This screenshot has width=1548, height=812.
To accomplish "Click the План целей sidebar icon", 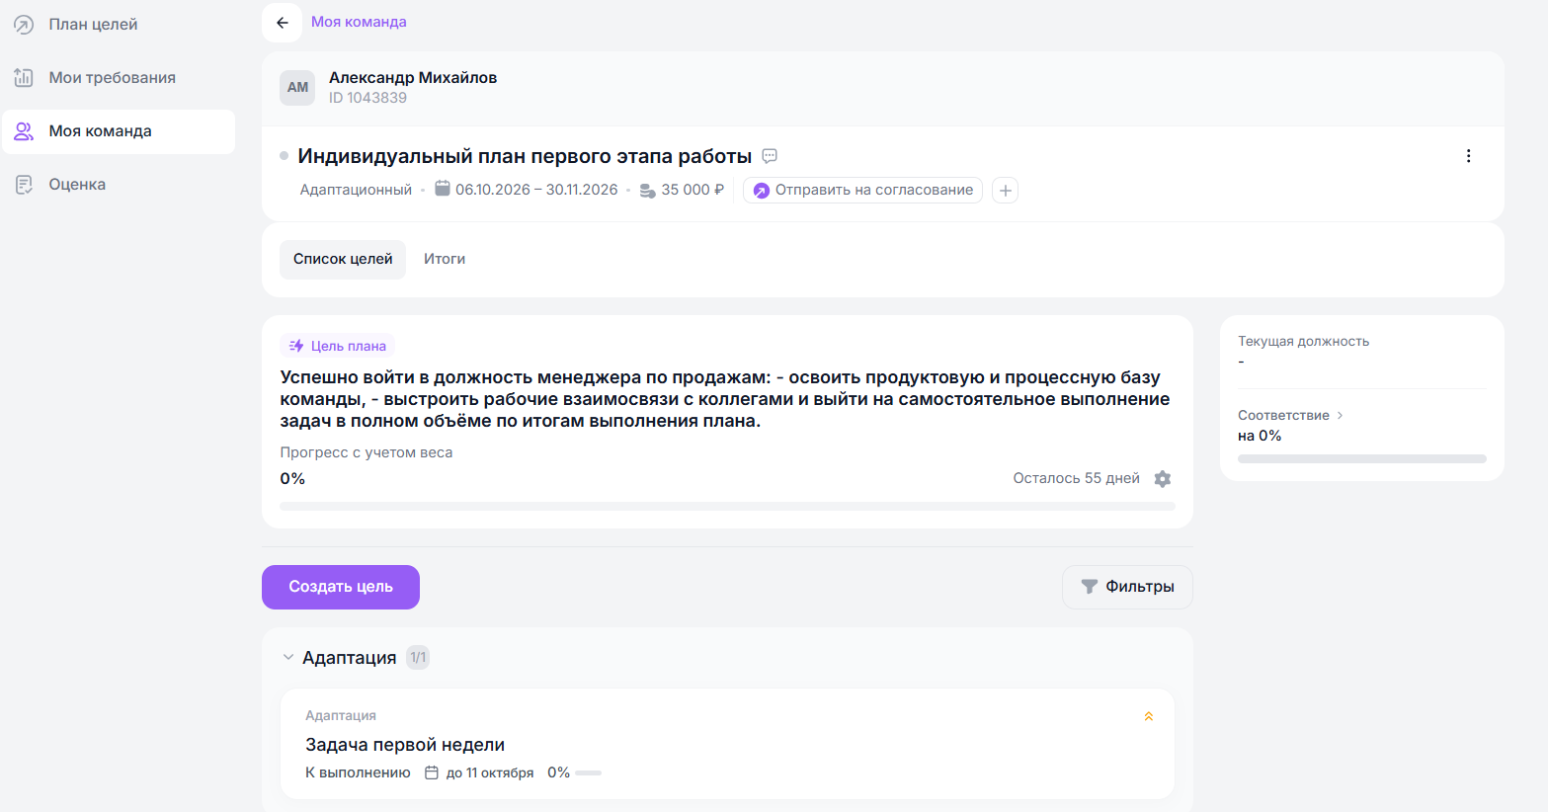I will (x=24, y=25).
